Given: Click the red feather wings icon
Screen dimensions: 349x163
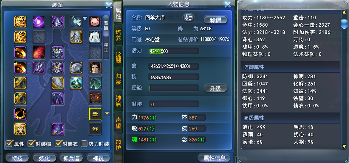Looking at the screenshot, I should pos(39,52).
